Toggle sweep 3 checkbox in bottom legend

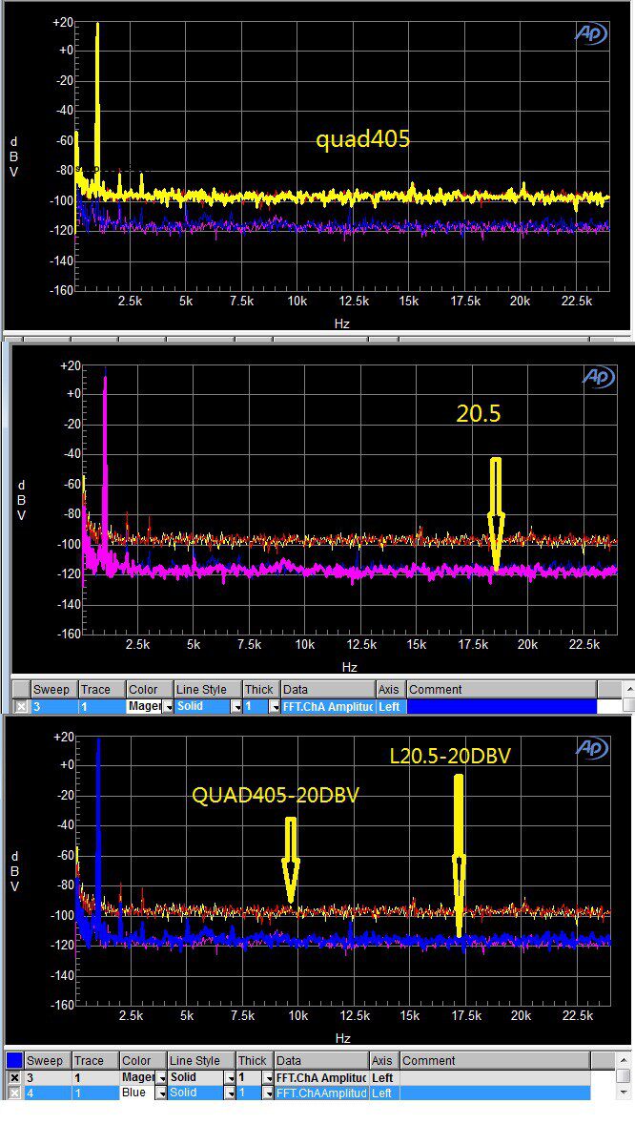(14, 1077)
